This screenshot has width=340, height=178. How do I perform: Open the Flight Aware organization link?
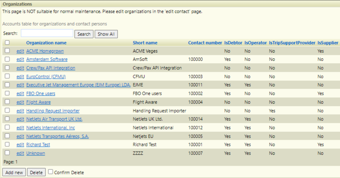(38, 102)
